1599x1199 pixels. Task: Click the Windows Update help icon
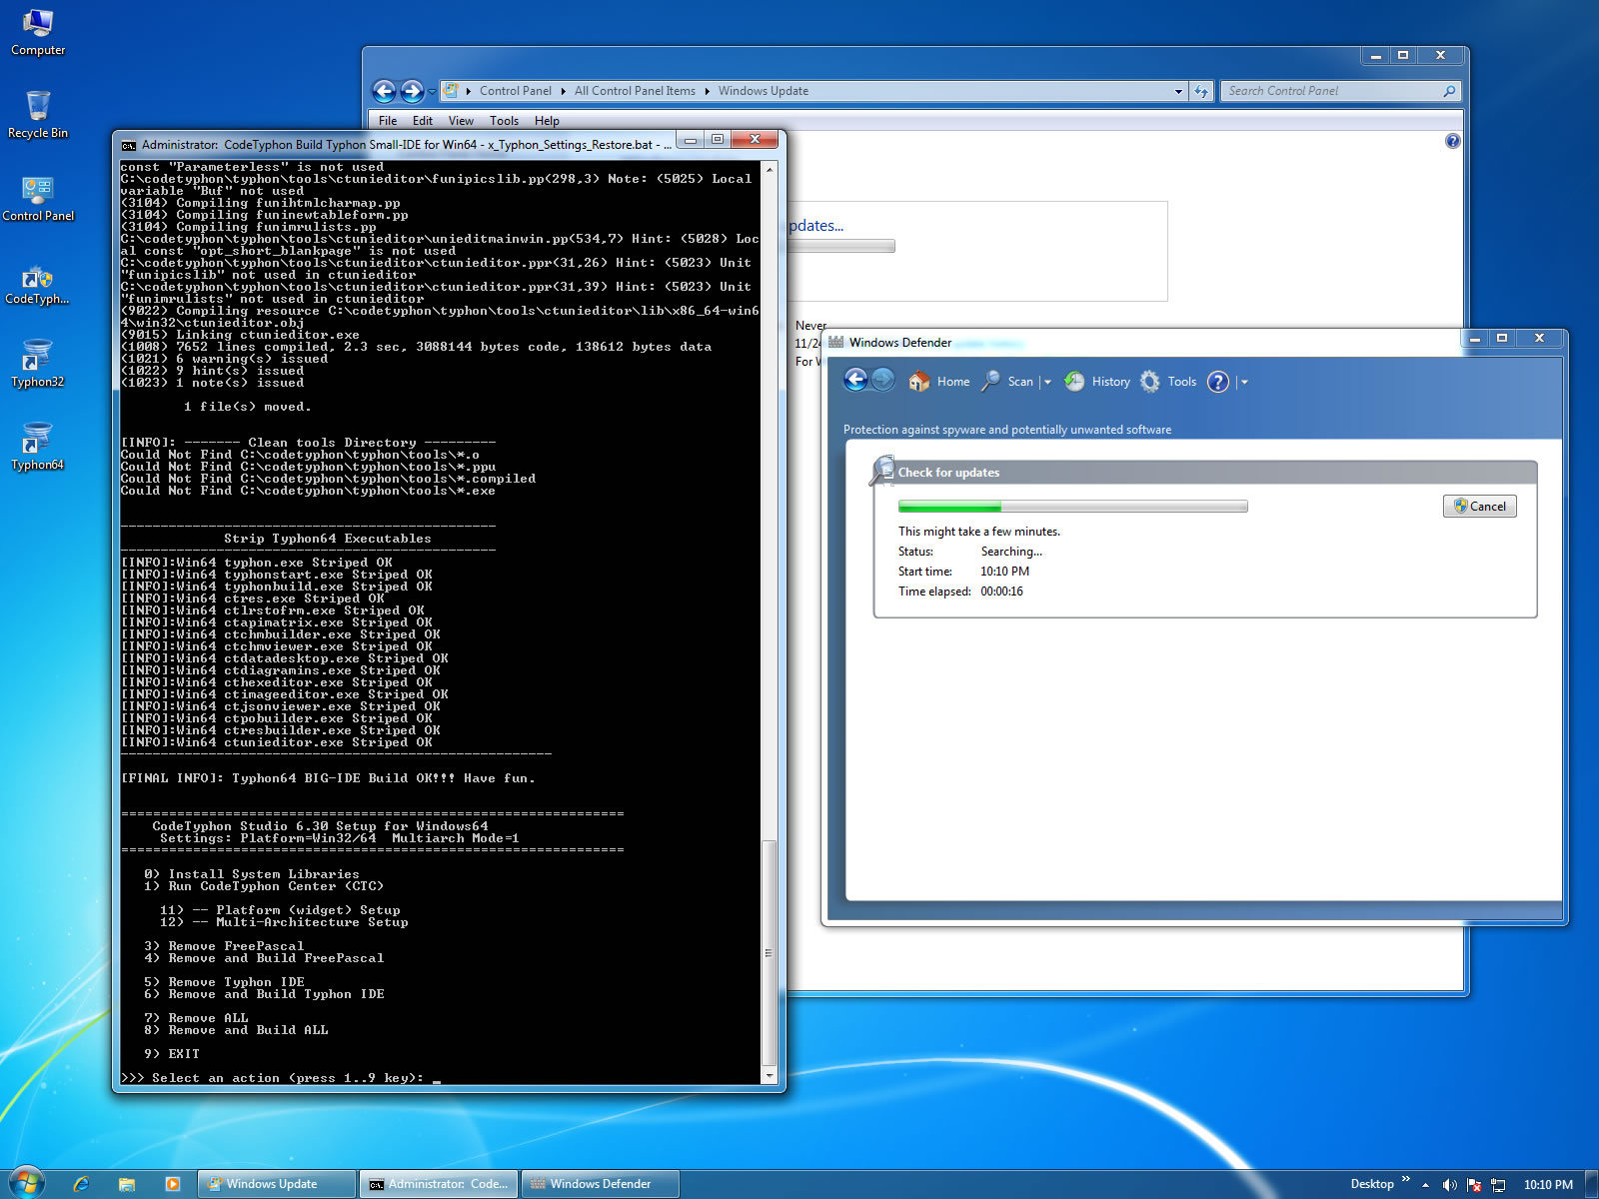coord(1452,142)
